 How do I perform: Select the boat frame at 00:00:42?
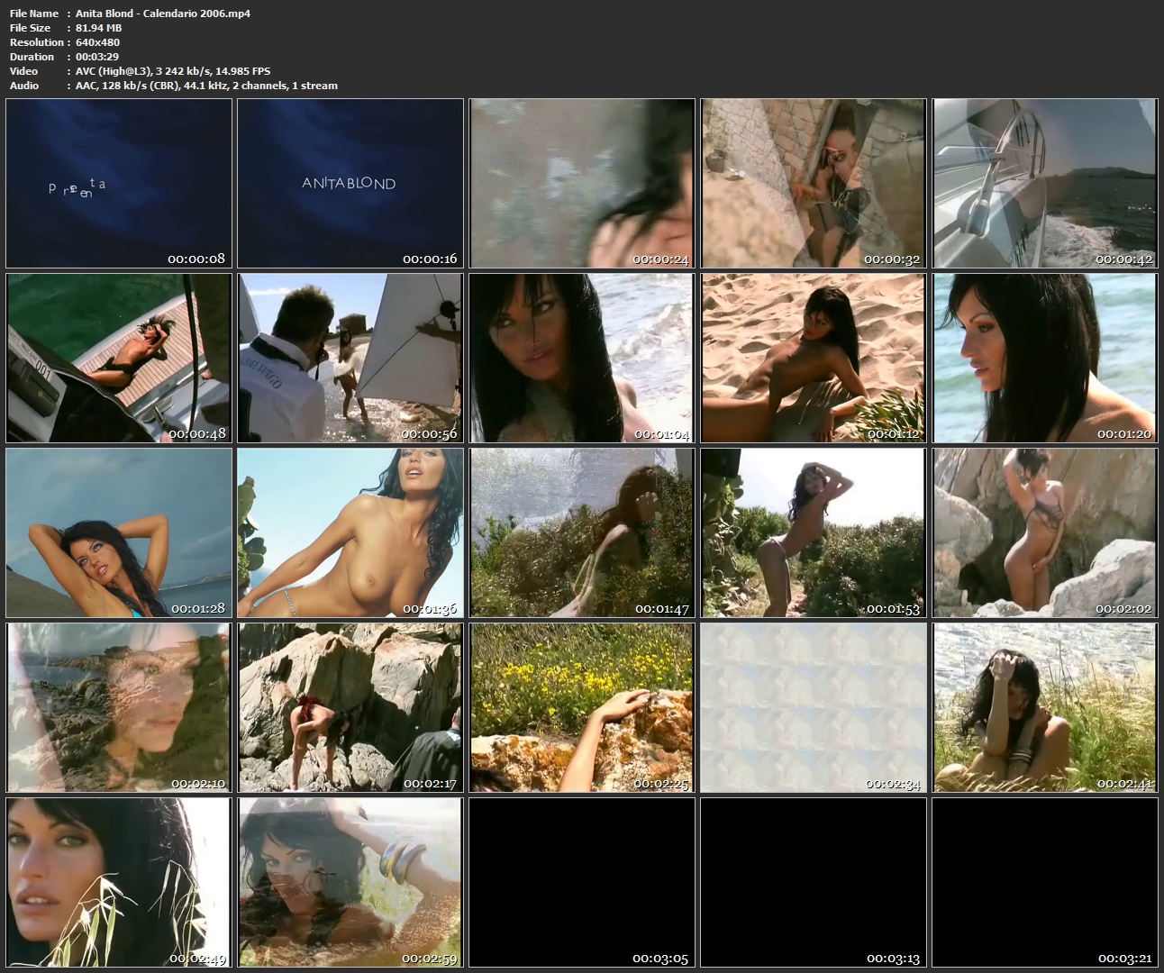point(1045,183)
